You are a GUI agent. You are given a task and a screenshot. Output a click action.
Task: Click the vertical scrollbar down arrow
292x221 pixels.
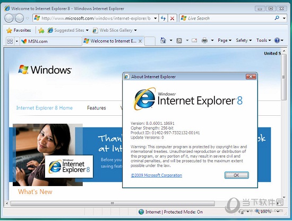pyautogui.click(x=284, y=197)
